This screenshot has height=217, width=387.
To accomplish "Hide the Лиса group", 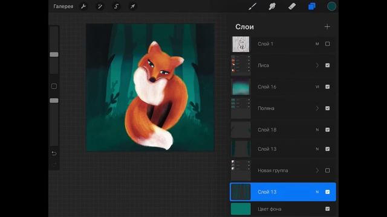I will [x=328, y=66].
